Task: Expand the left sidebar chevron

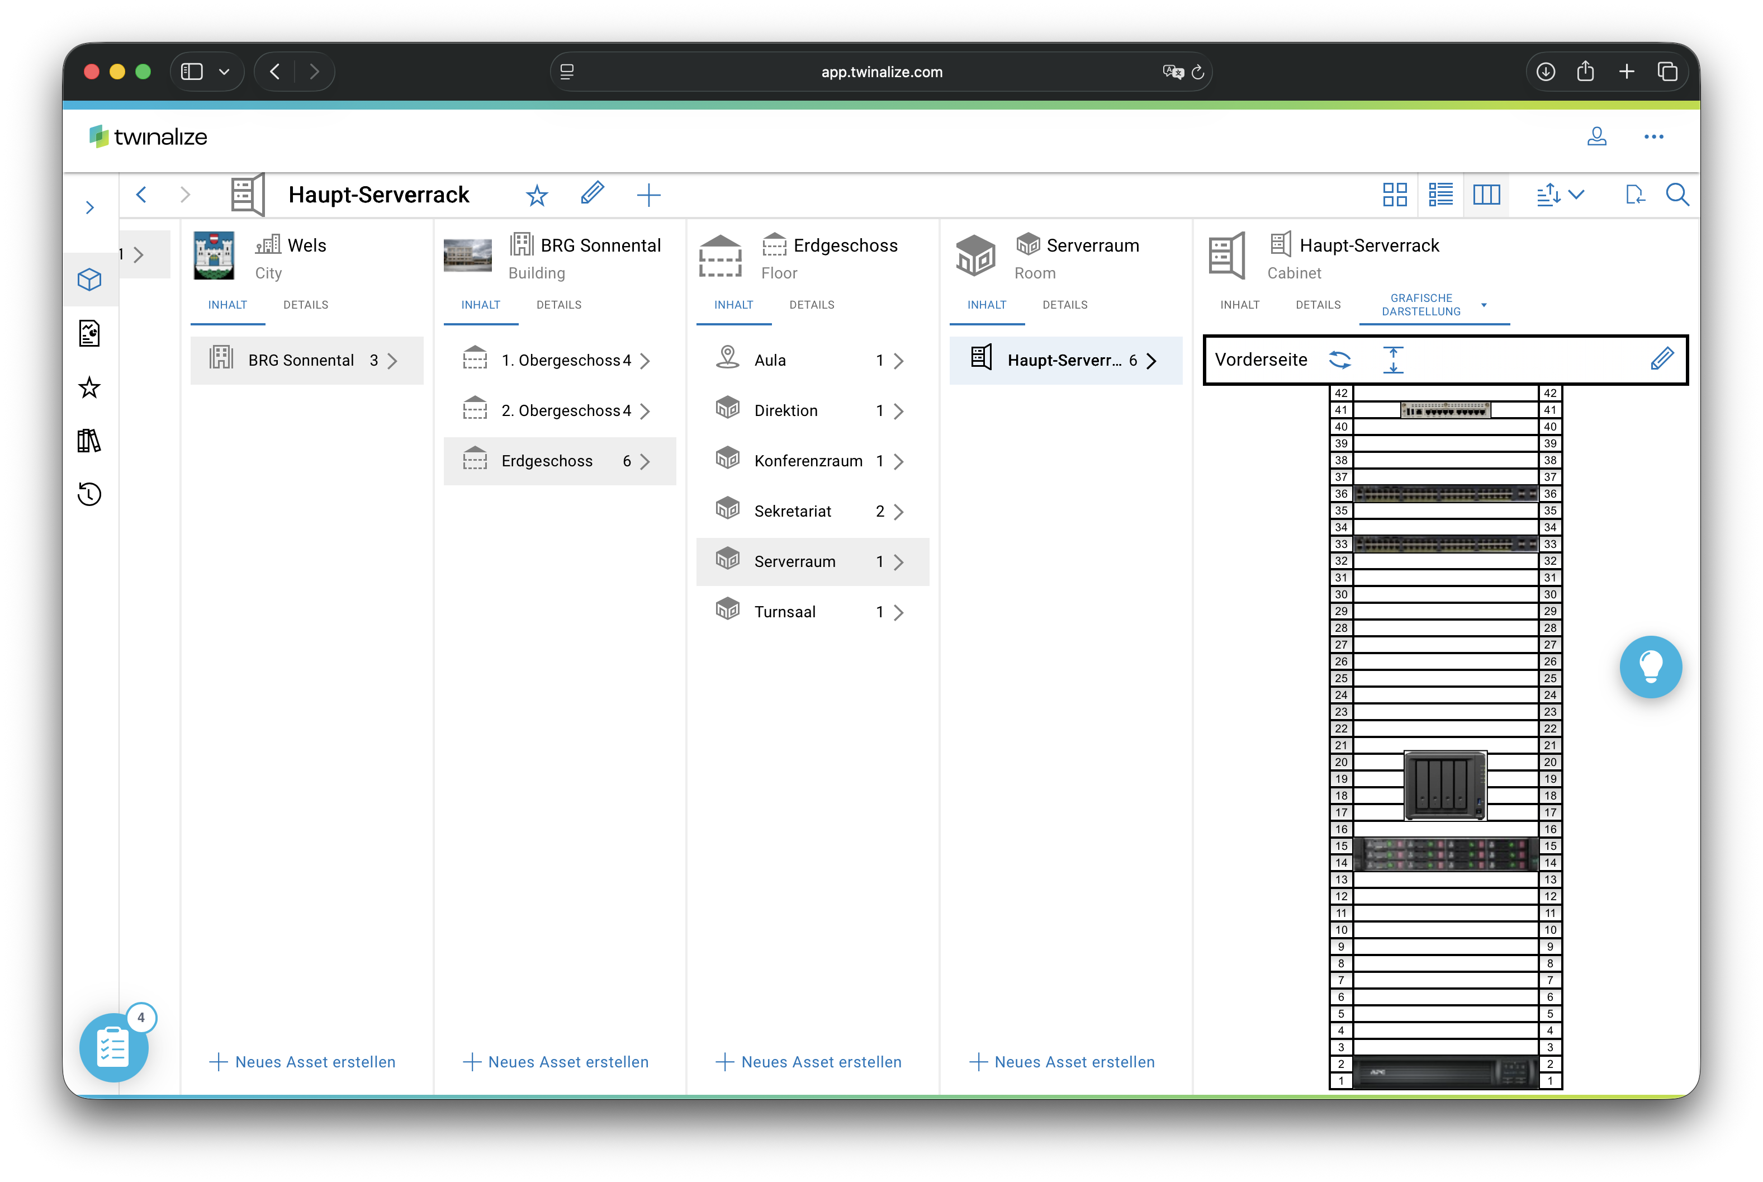Action: tap(89, 207)
